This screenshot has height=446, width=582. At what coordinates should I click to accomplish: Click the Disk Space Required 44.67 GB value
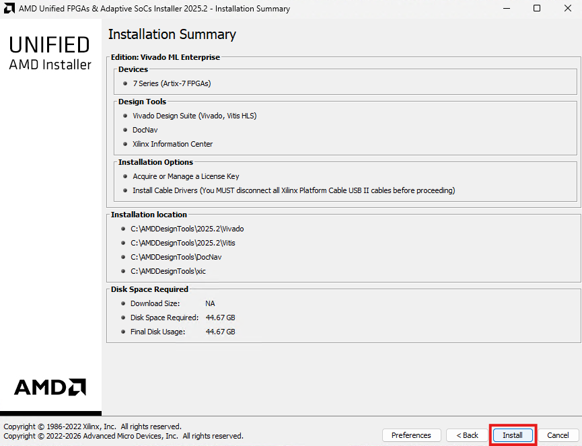pos(221,318)
